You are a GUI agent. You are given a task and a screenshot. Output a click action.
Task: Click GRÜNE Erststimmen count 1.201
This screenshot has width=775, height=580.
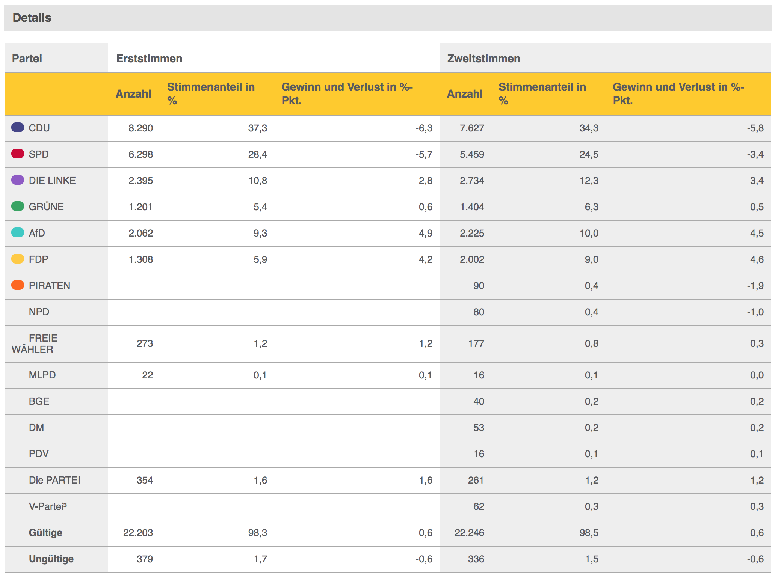point(140,207)
